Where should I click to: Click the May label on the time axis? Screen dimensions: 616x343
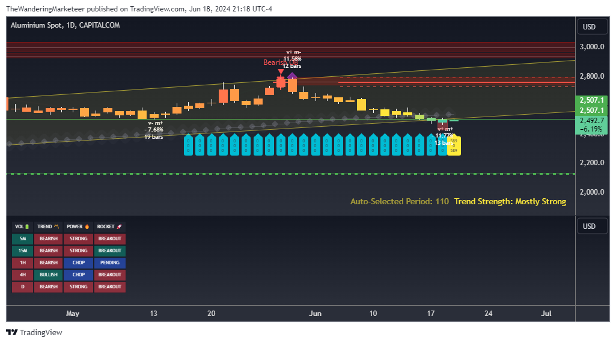(x=73, y=314)
